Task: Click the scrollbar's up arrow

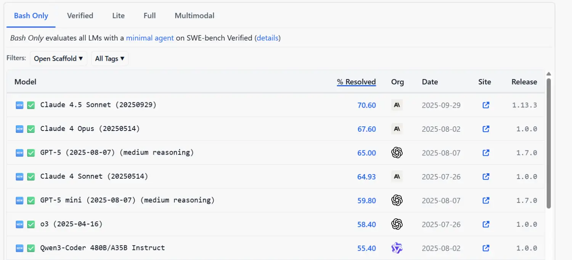Action: [x=549, y=74]
